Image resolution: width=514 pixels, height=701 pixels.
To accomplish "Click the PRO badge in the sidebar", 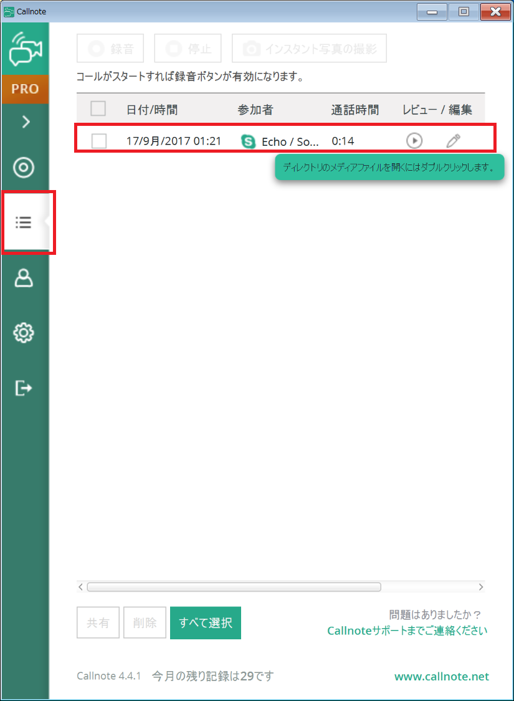I will (x=25, y=89).
